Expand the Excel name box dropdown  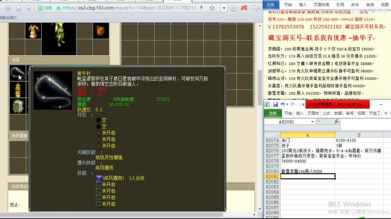click(312, 122)
